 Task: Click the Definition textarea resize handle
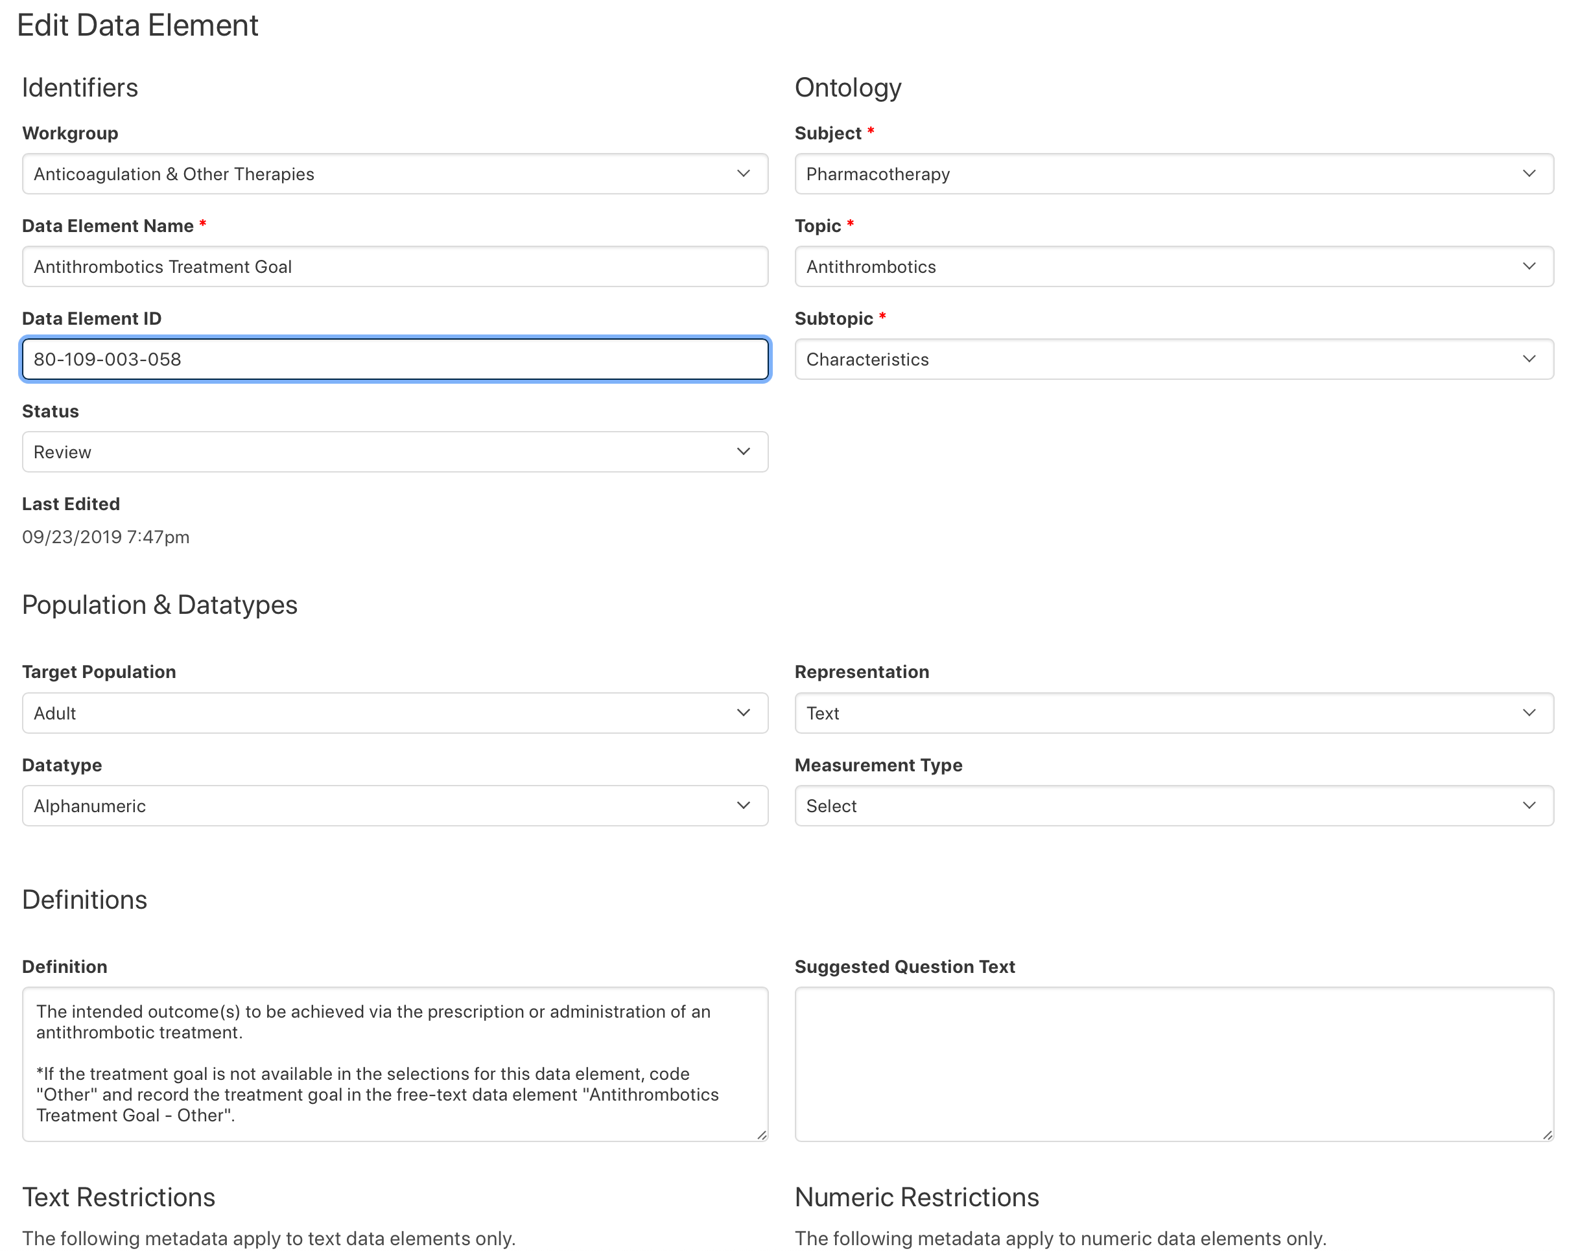click(762, 1135)
